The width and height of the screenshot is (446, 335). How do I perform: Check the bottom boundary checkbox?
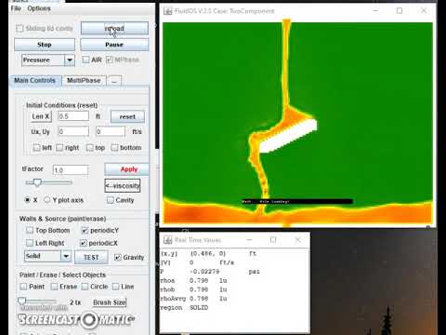114,148
